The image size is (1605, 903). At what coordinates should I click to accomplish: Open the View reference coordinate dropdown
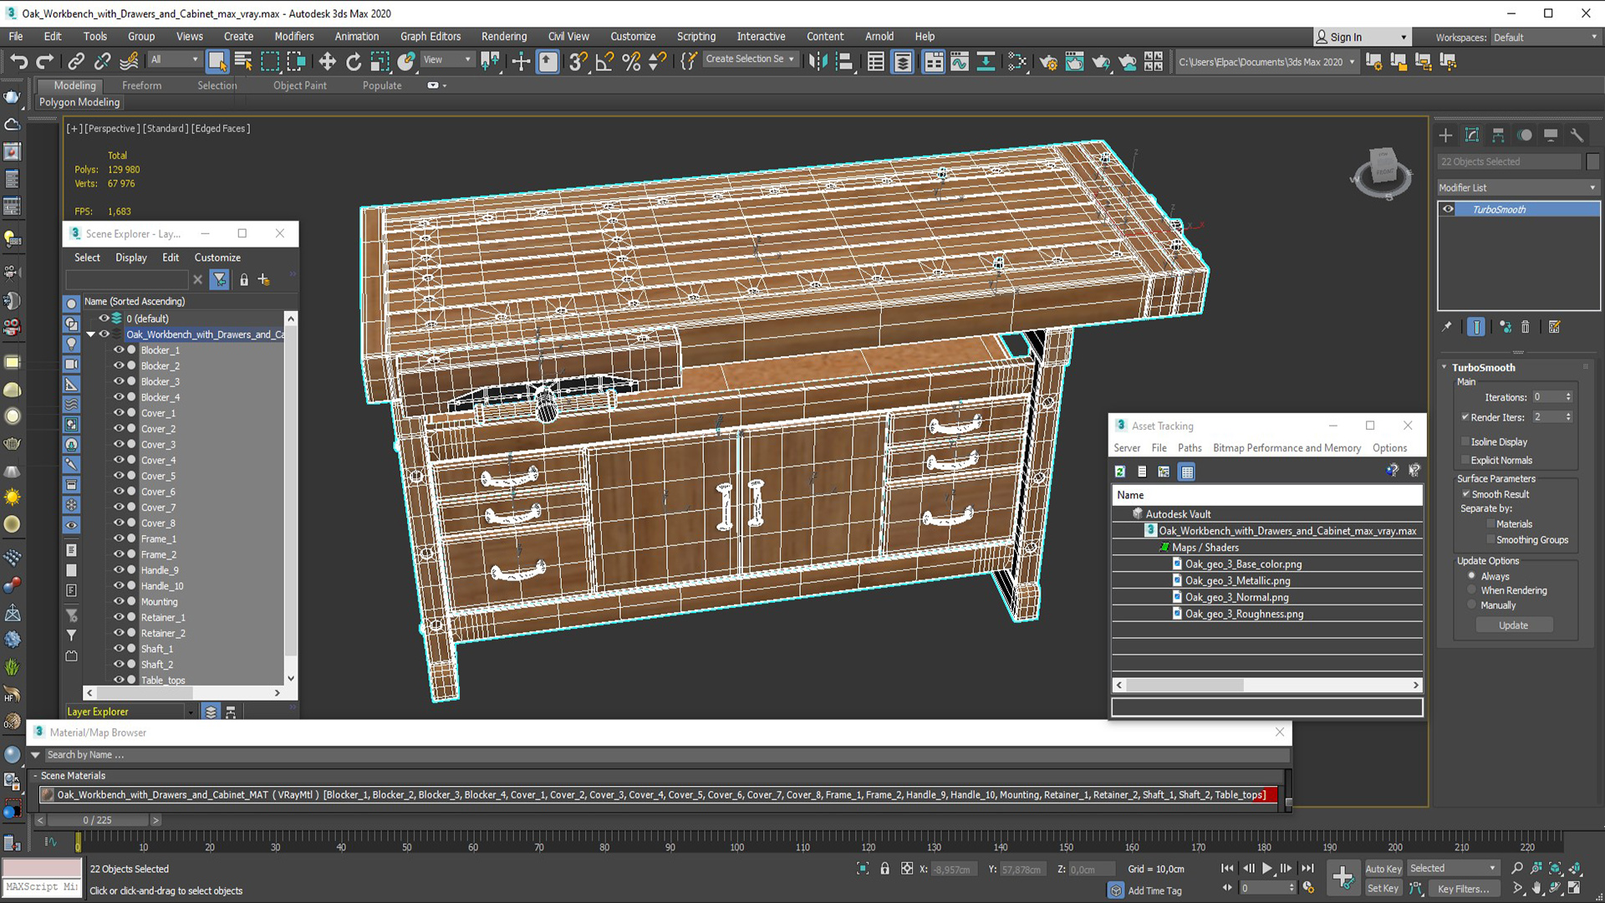[x=447, y=59]
